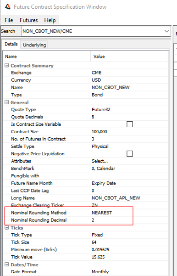
Task: Click the Value column header
Action: coord(130,56)
